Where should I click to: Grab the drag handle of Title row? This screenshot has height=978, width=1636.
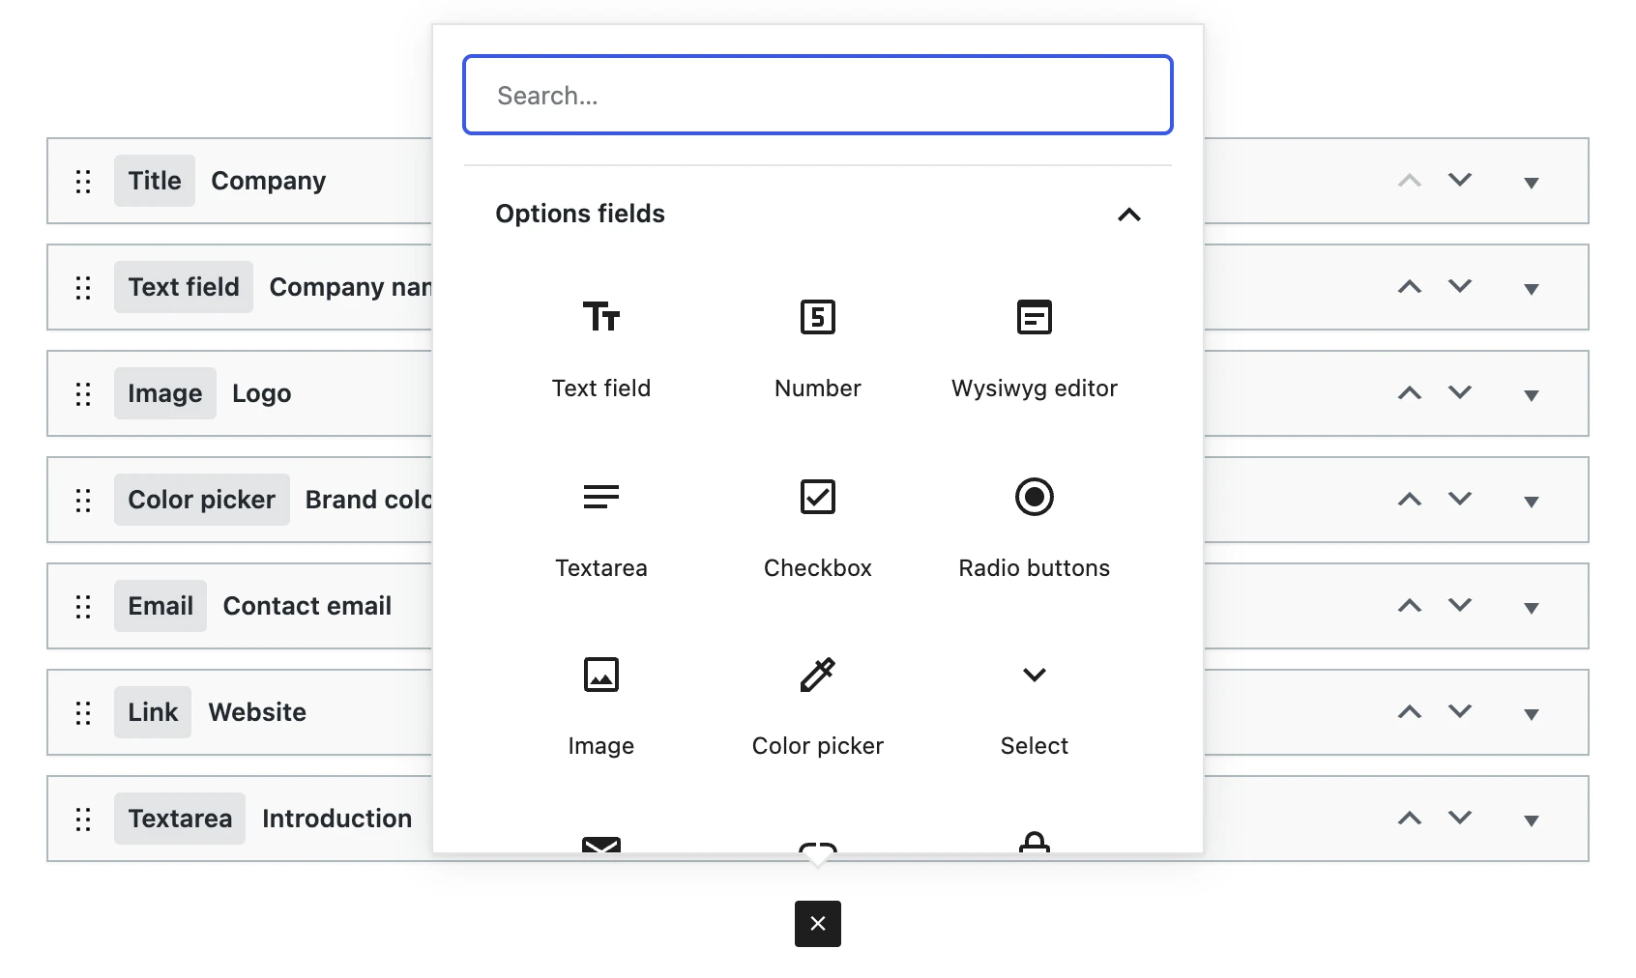(x=83, y=182)
